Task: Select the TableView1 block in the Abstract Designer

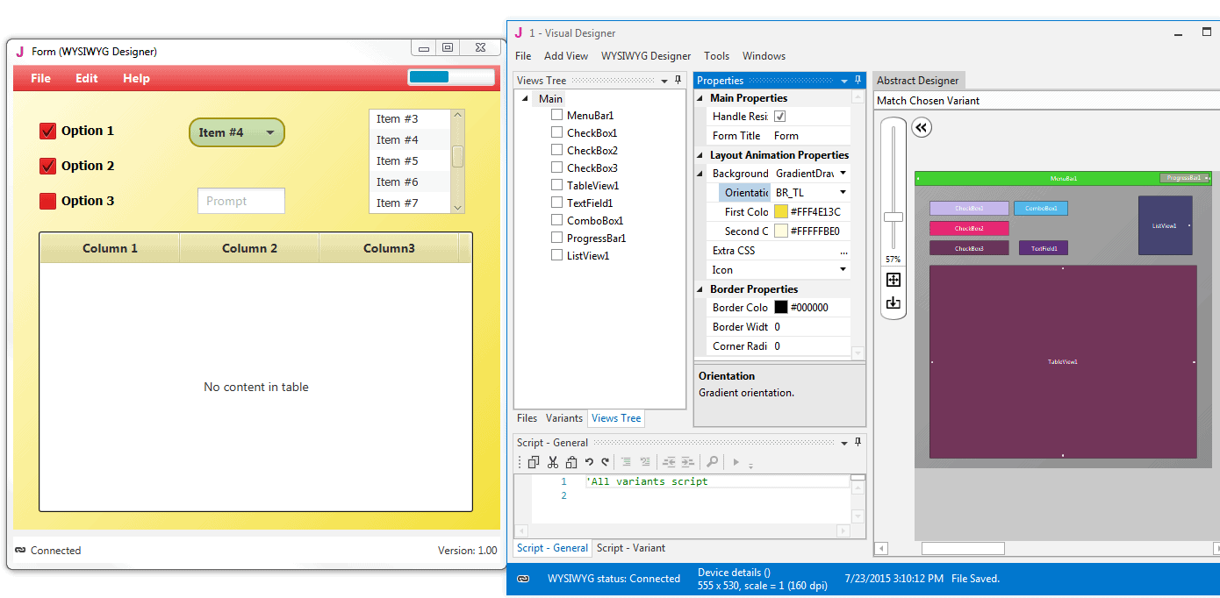Action: click(x=1063, y=361)
